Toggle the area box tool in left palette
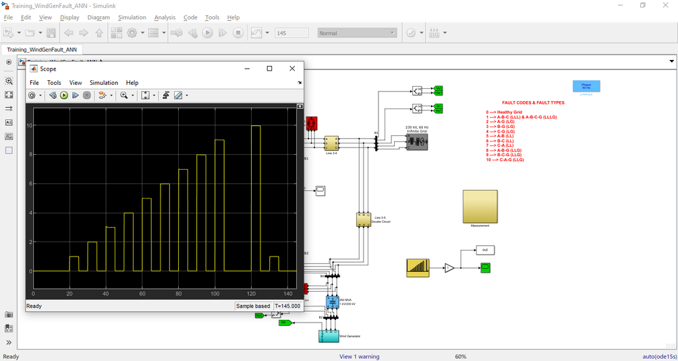 click(9, 150)
